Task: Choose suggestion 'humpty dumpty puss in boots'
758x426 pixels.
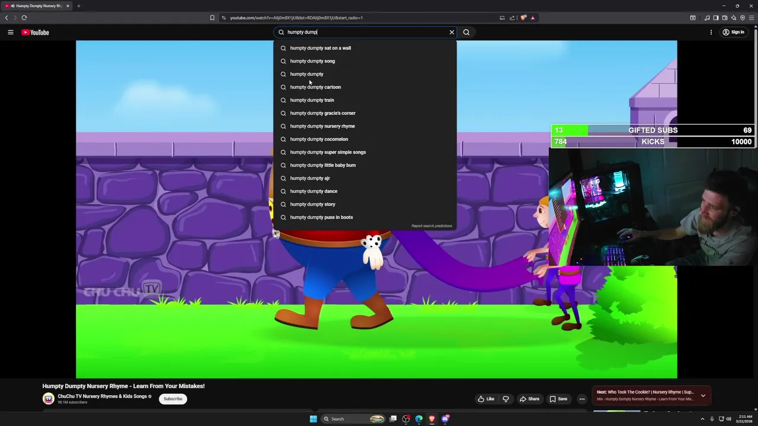Action: tap(365, 217)
